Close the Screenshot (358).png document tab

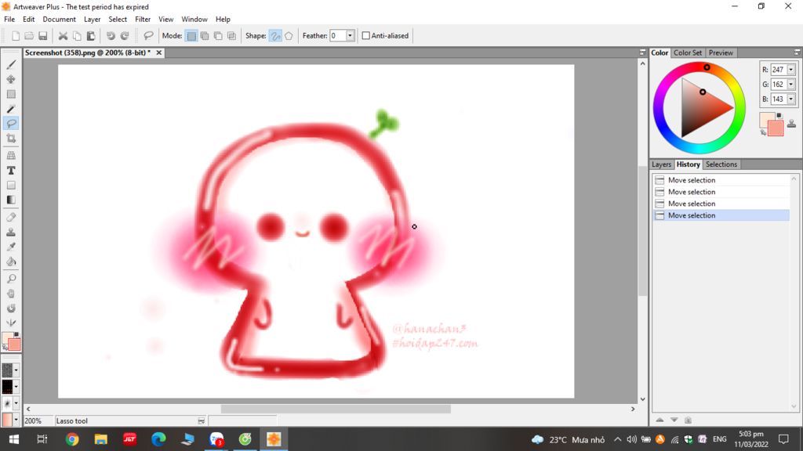158,52
